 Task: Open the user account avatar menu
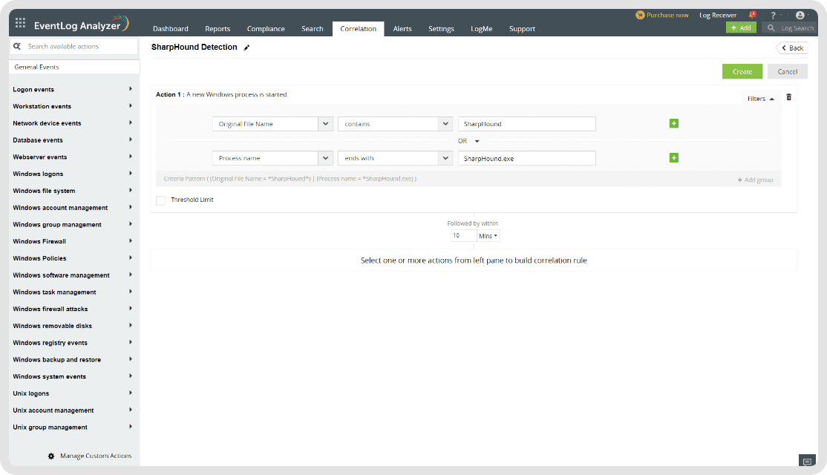point(800,16)
